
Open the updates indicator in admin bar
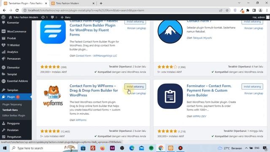coord(44,17)
